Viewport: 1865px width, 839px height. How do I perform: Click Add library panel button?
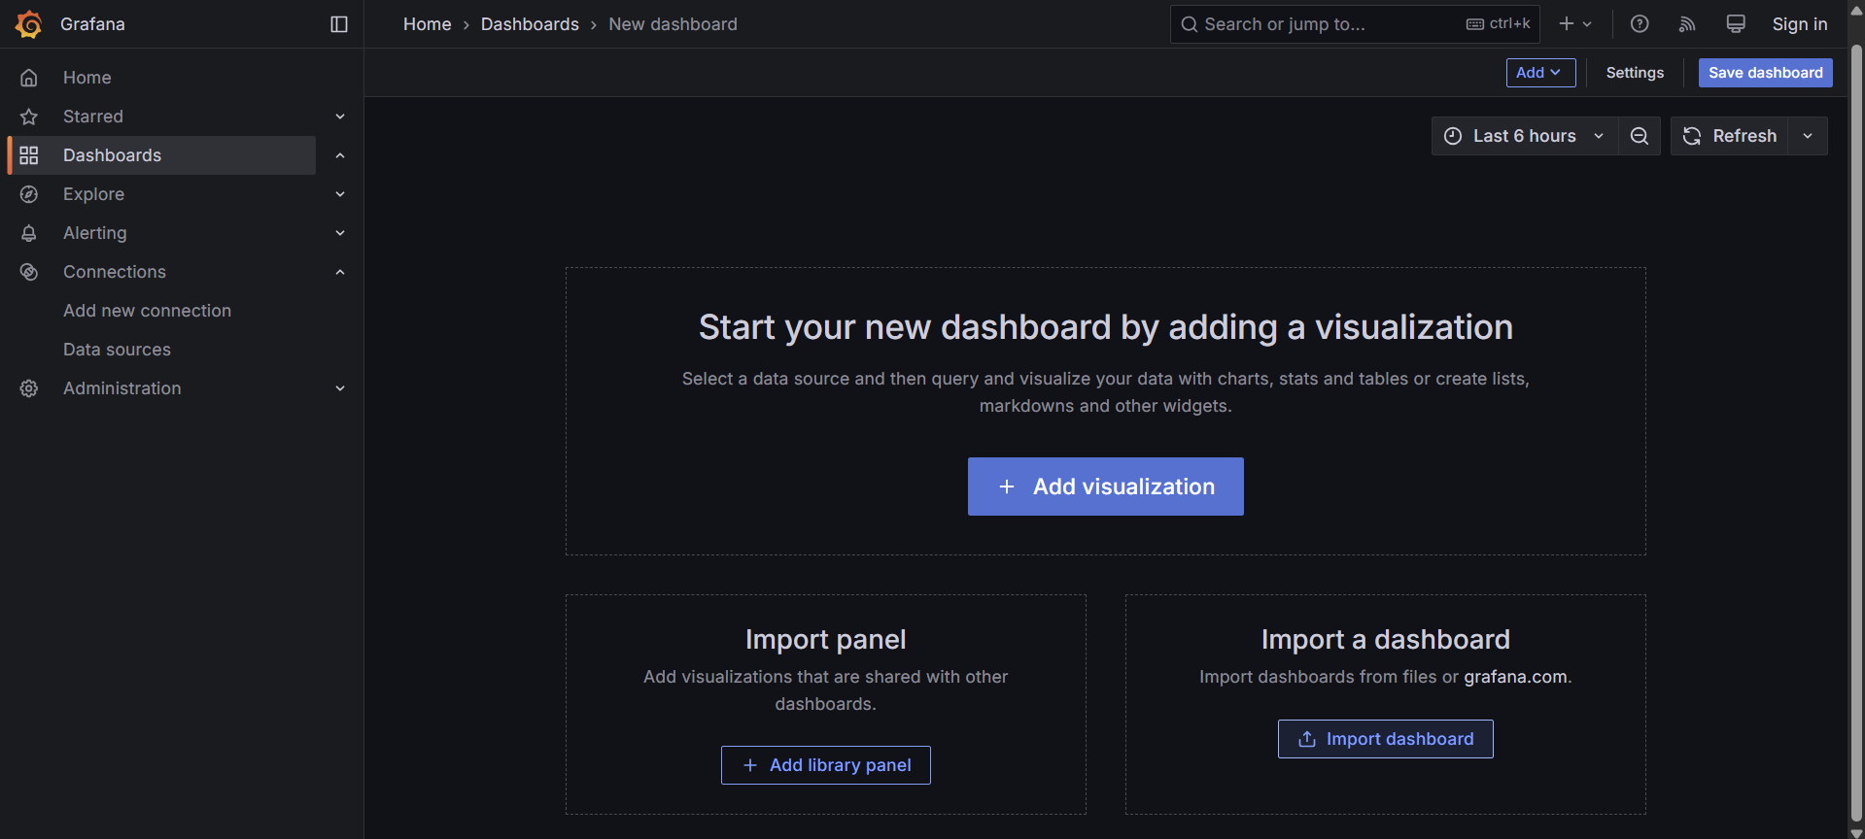[x=825, y=765]
